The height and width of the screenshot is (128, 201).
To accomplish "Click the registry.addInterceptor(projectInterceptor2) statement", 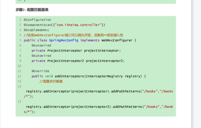I will (x=68, y=107).
